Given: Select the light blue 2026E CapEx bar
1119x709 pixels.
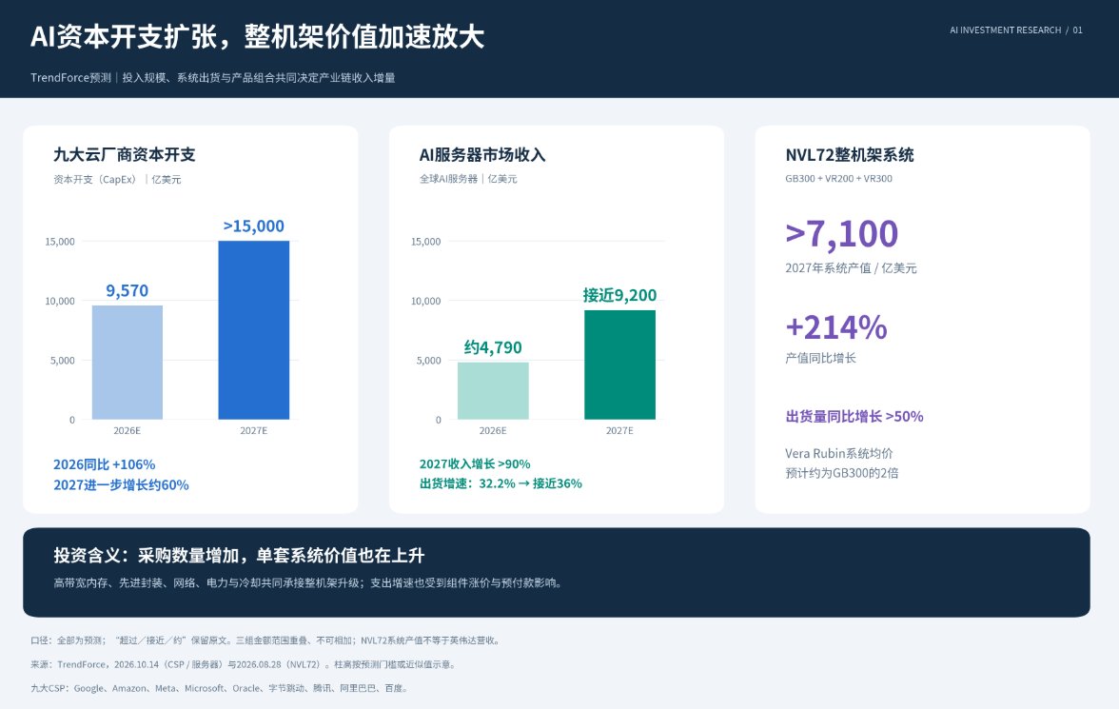Looking at the screenshot, I should tap(128, 363).
